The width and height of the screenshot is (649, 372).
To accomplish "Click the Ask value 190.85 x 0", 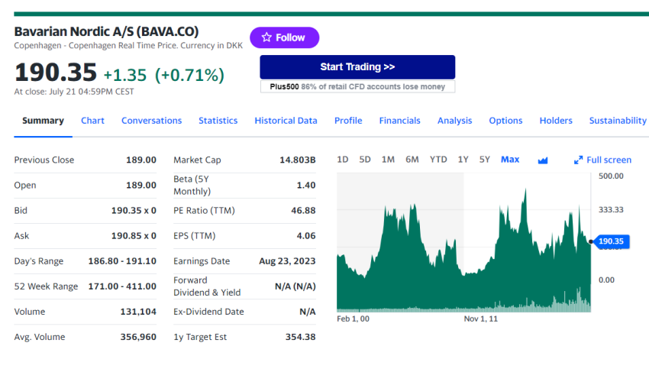I will click(134, 236).
